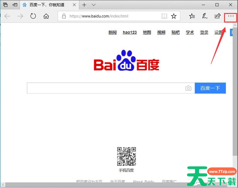The height and width of the screenshot is (188, 238).
Task: Open the 地图 link
Action: (x=147, y=32)
